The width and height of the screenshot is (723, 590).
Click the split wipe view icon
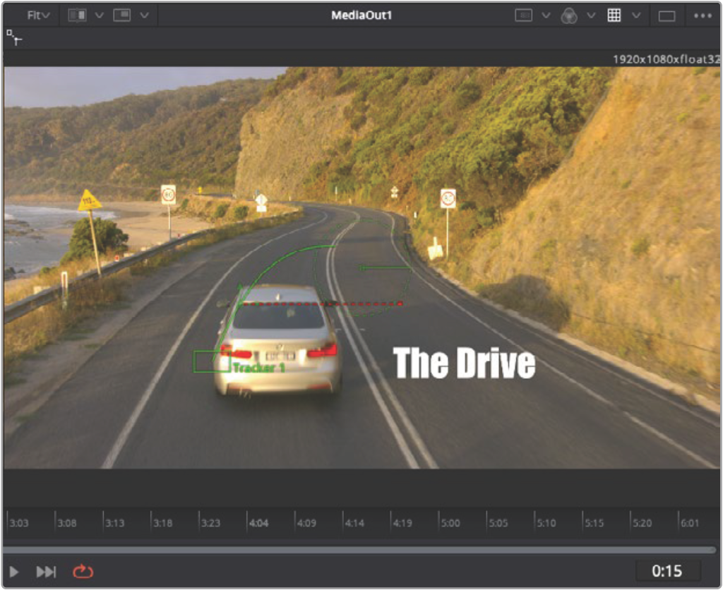coord(77,16)
